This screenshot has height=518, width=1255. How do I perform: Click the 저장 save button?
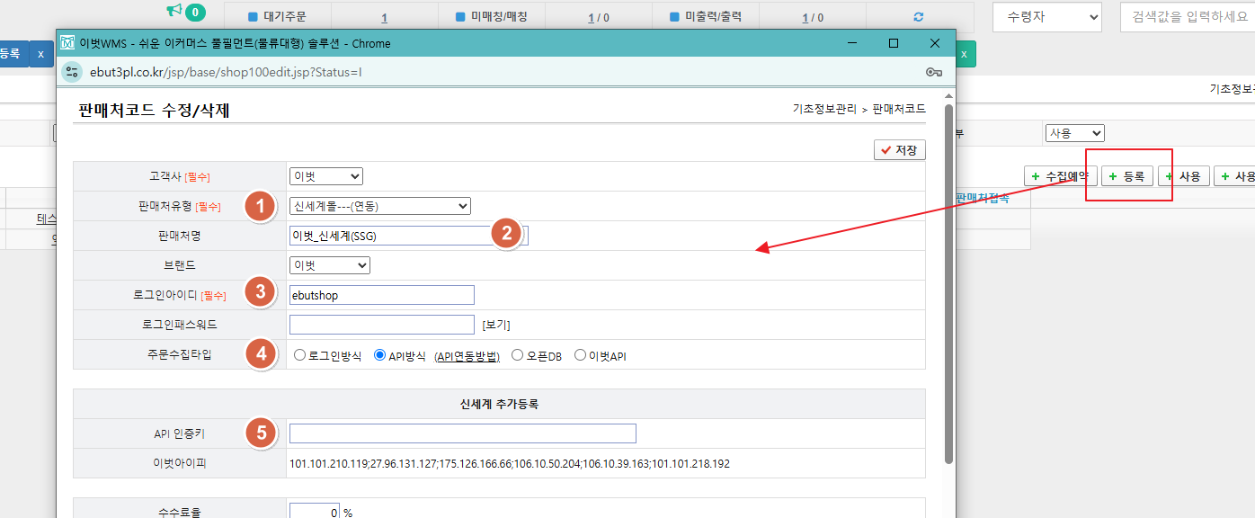(900, 150)
